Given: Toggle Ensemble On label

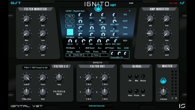Looking at the screenshot, I should coord(117,57).
